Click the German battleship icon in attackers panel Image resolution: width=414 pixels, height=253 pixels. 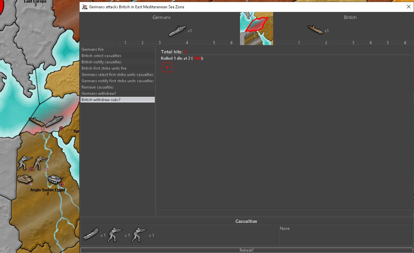click(x=178, y=31)
